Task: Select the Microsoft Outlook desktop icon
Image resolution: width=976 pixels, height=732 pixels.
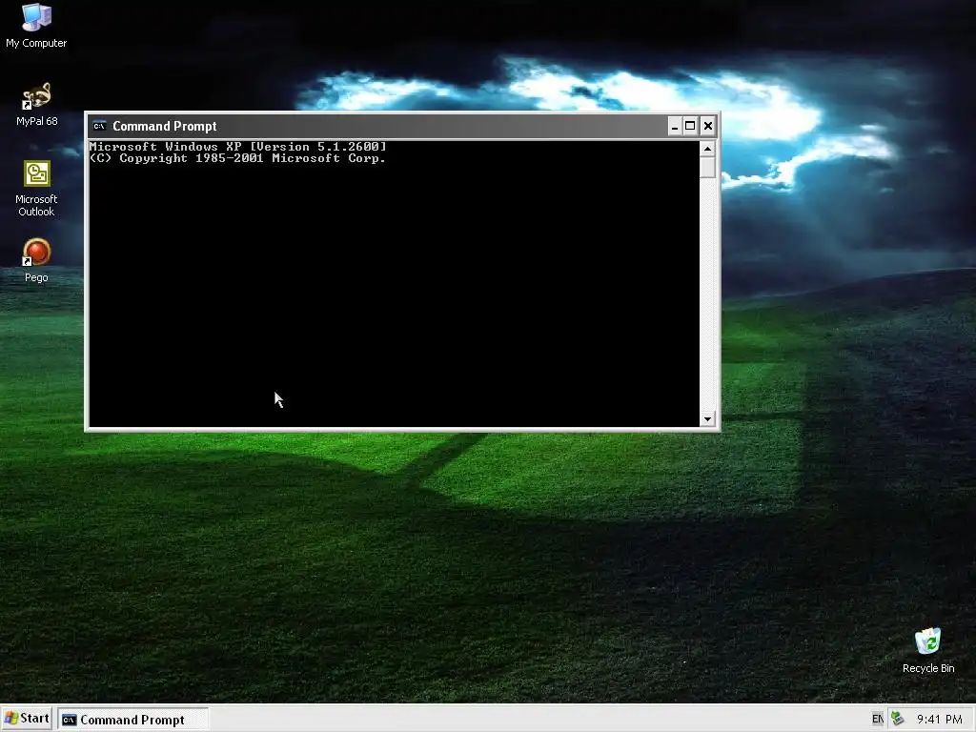Action: coord(36,188)
